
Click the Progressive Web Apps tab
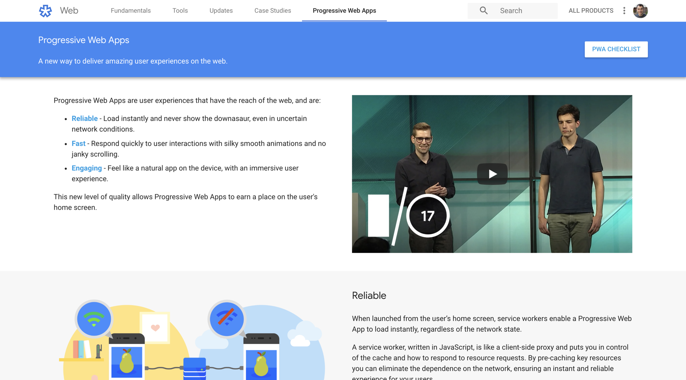pyautogui.click(x=344, y=11)
